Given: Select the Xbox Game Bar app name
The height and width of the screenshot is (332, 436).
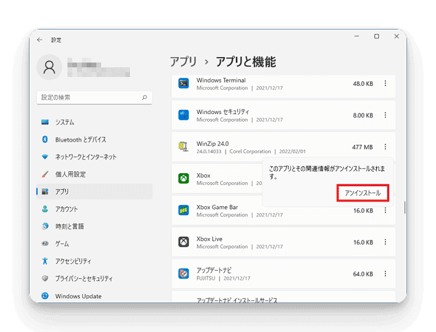Looking at the screenshot, I should point(217,208).
